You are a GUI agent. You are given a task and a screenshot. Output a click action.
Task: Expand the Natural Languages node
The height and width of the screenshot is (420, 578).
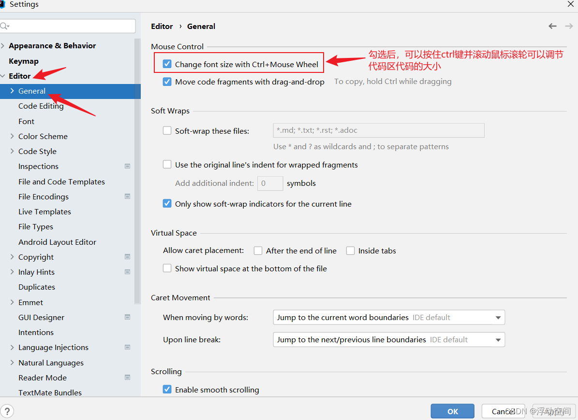12,362
